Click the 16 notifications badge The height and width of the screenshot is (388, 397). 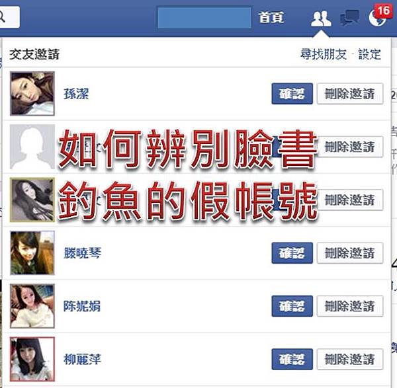pyautogui.click(x=383, y=11)
